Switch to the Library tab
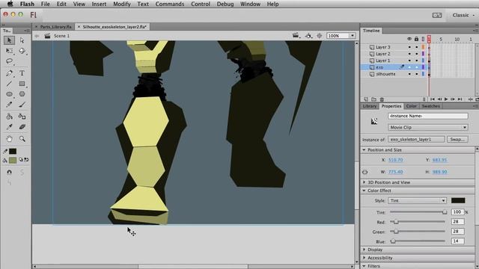The width and height of the screenshot is (479, 269). coord(370,106)
